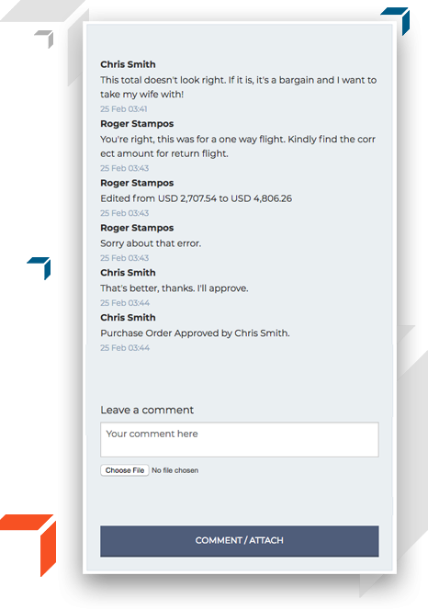
Task: Select the 'Sorry about that error.' comment
Action: pos(151,243)
